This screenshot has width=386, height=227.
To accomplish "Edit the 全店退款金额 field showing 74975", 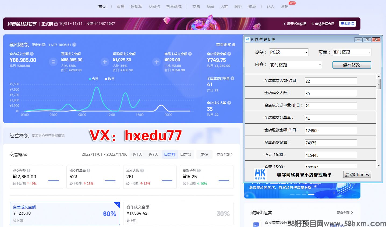I will tap(331, 143).
